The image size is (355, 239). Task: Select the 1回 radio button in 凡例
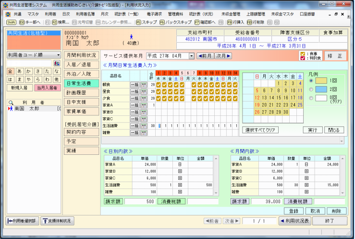[x=311, y=81]
